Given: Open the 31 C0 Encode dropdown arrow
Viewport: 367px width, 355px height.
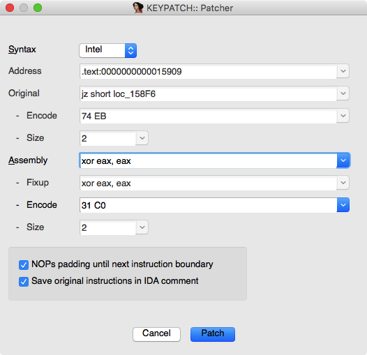Looking at the screenshot, I should point(343,205).
